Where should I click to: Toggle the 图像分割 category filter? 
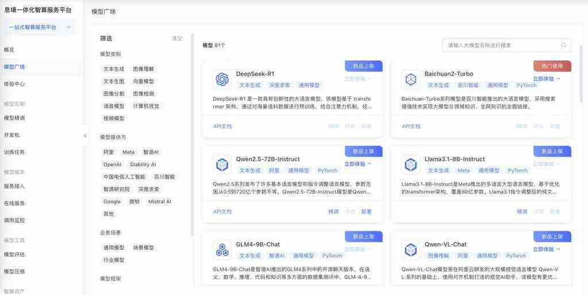pos(114,94)
